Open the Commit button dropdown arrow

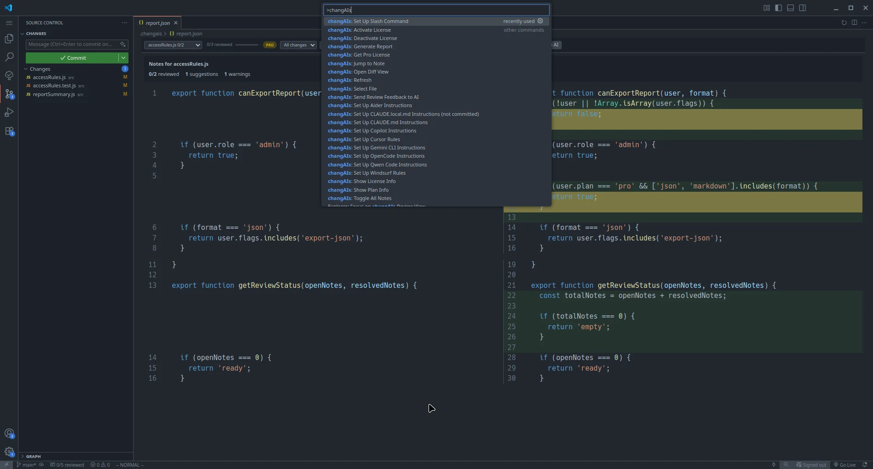pyautogui.click(x=123, y=58)
